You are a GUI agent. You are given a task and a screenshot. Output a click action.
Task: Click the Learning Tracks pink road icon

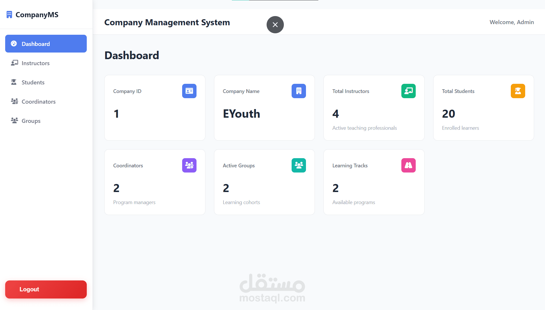click(408, 165)
